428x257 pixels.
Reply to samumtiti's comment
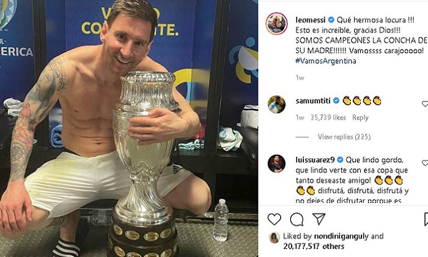click(360, 117)
